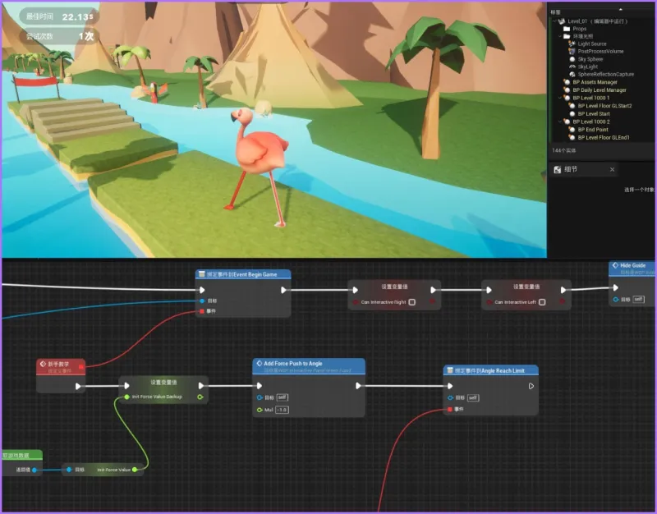The width and height of the screenshot is (657, 514).
Task: Click the BP Level Start actor icon
Action: pyautogui.click(x=572, y=113)
